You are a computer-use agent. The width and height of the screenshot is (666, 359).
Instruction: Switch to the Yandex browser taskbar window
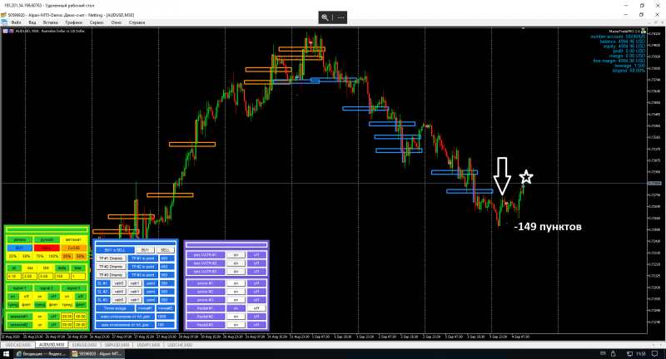[41, 353]
